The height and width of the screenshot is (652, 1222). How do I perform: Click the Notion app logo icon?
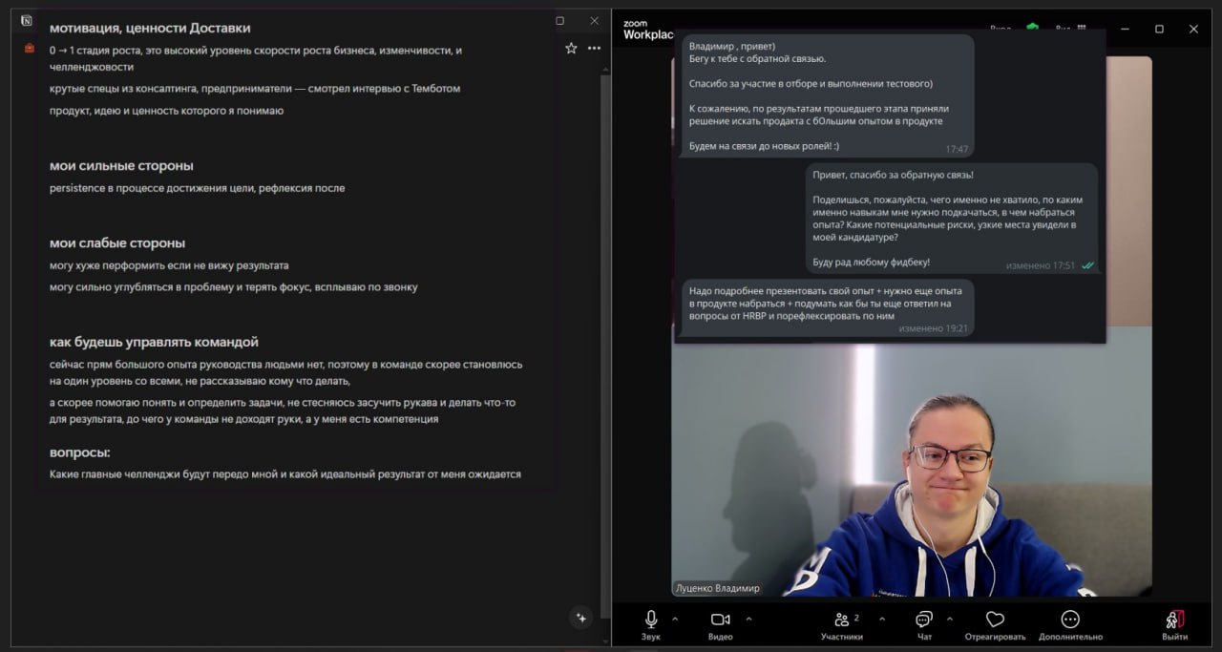coord(27,21)
